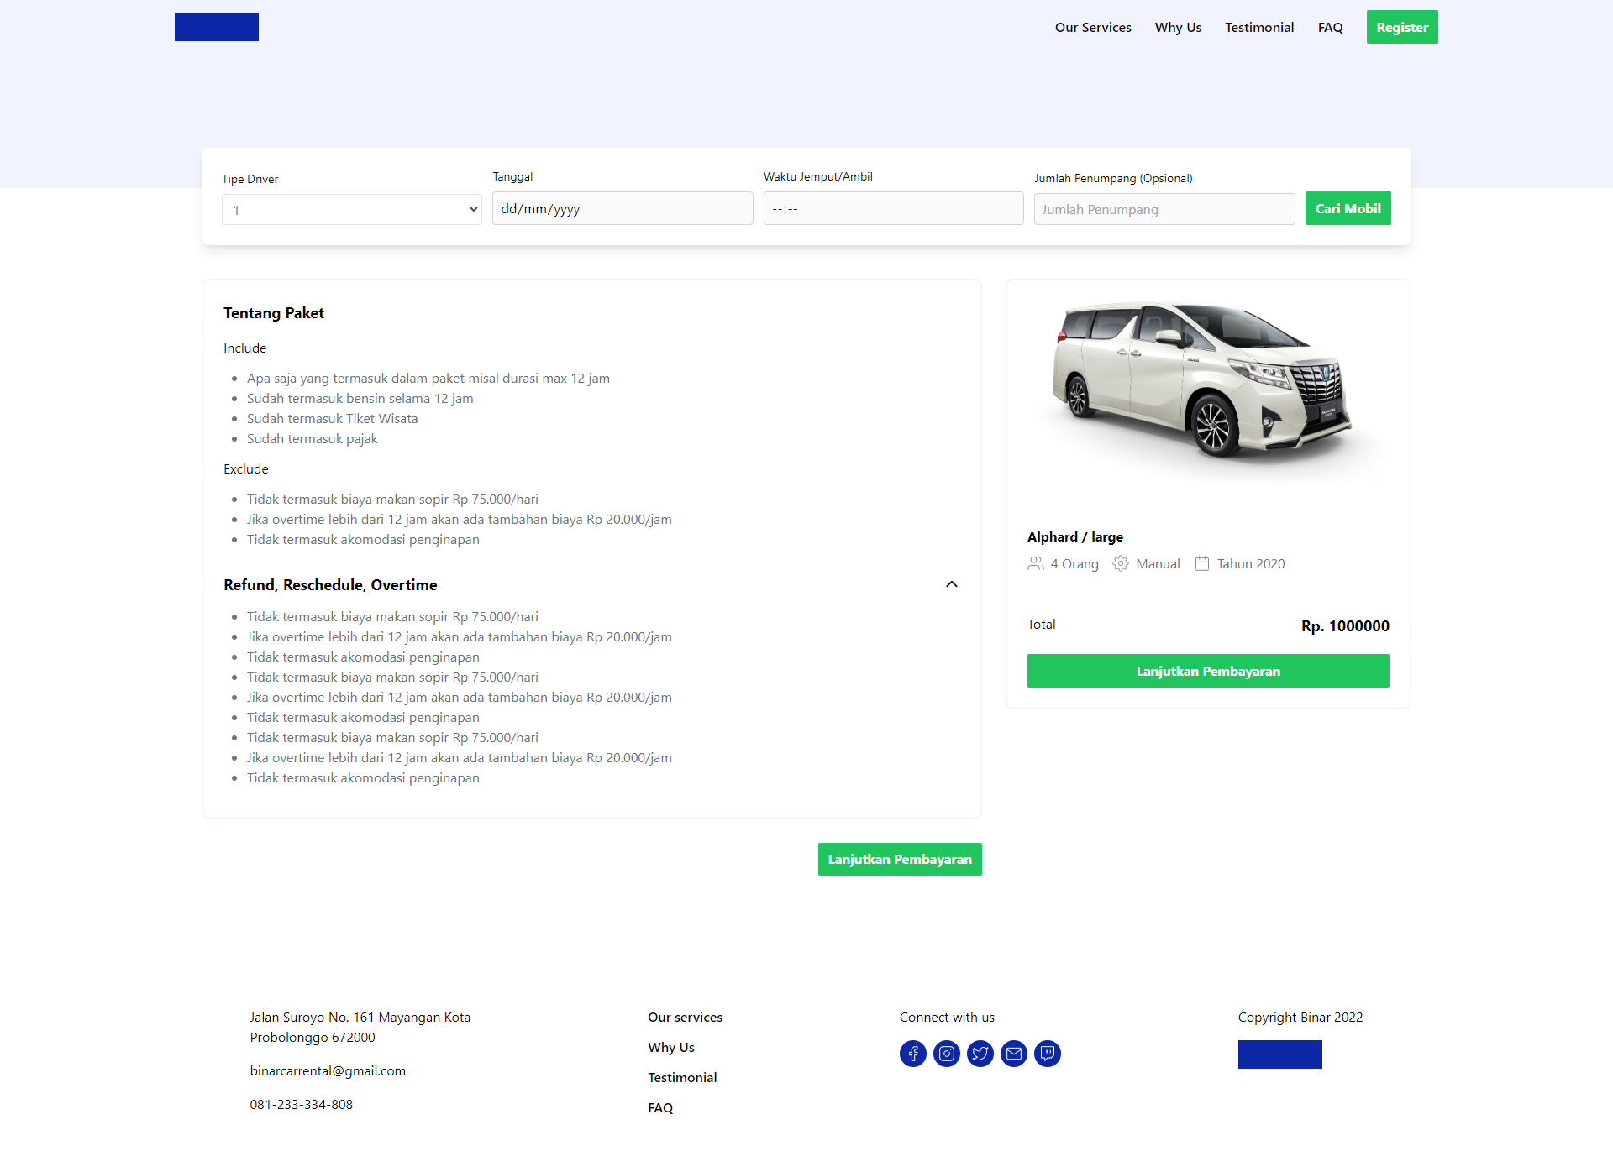The width and height of the screenshot is (1613, 1172).
Task: Open Testimonial in top navigation
Action: pyautogui.click(x=1259, y=27)
